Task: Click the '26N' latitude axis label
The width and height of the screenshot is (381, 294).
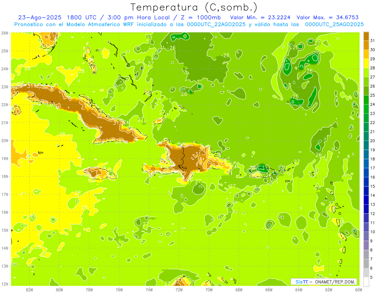Action: click(x=4, y=33)
